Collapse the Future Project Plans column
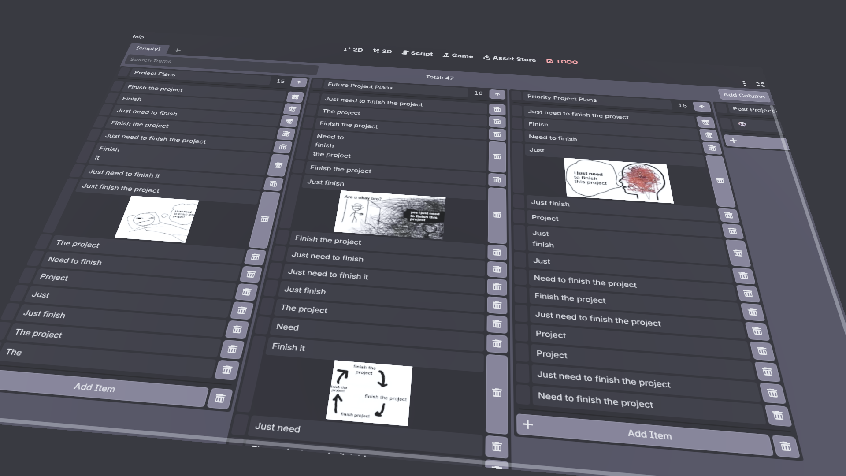 (497, 94)
